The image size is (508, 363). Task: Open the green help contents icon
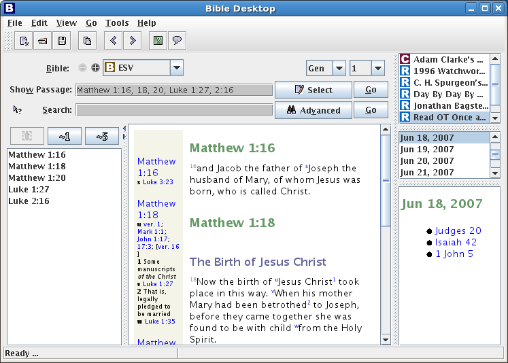(x=158, y=41)
